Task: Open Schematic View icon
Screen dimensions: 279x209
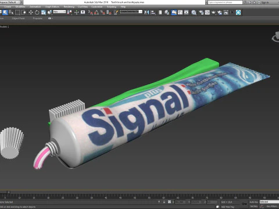Action: point(187,13)
